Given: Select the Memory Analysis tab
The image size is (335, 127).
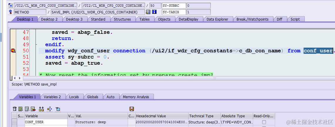Looking at the screenshot, I should pyautogui.click(x=136, y=97).
